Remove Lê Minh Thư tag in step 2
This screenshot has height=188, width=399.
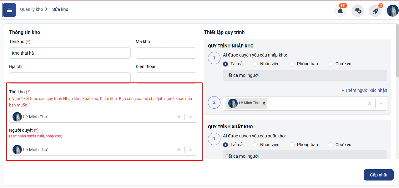pos(264,103)
